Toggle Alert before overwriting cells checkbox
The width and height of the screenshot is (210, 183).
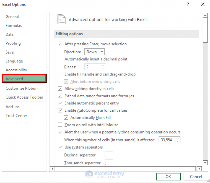click(x=66, y=81)
